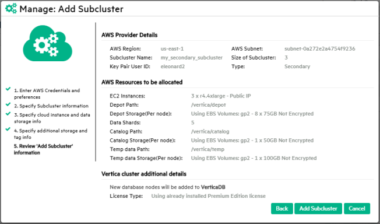
Task: Click the Back button
Action: click(282, 208)
